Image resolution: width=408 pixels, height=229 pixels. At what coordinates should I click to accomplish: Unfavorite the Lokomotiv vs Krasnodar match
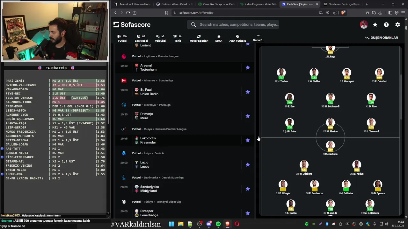(248, 140)
